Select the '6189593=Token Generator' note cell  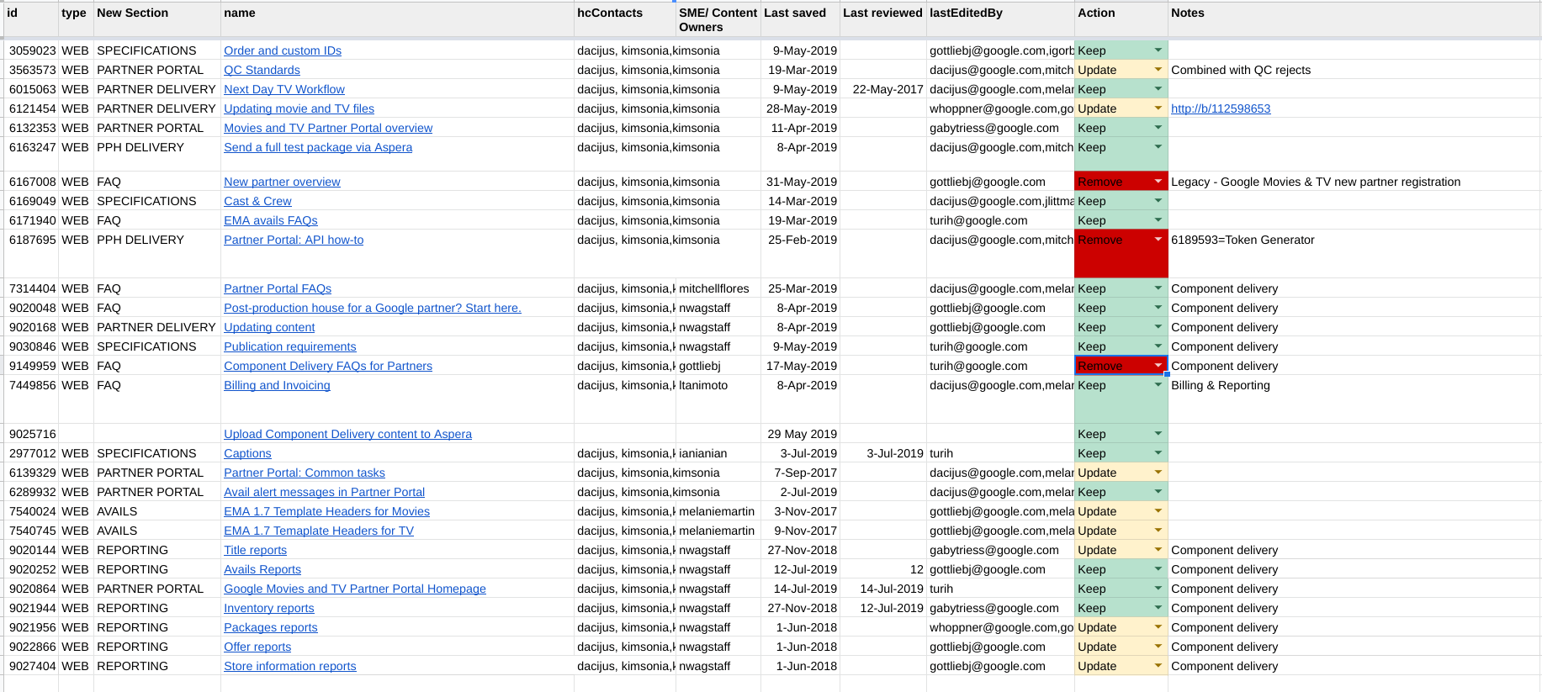pyautogui.click(x=1354, y=253)
